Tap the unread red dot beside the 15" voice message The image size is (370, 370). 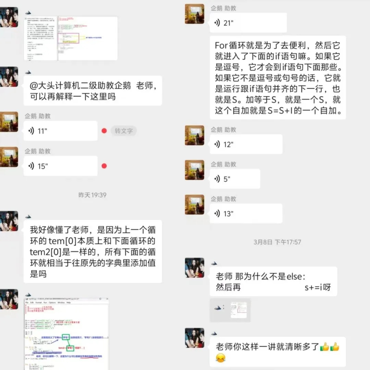click(x=104, y=166)
